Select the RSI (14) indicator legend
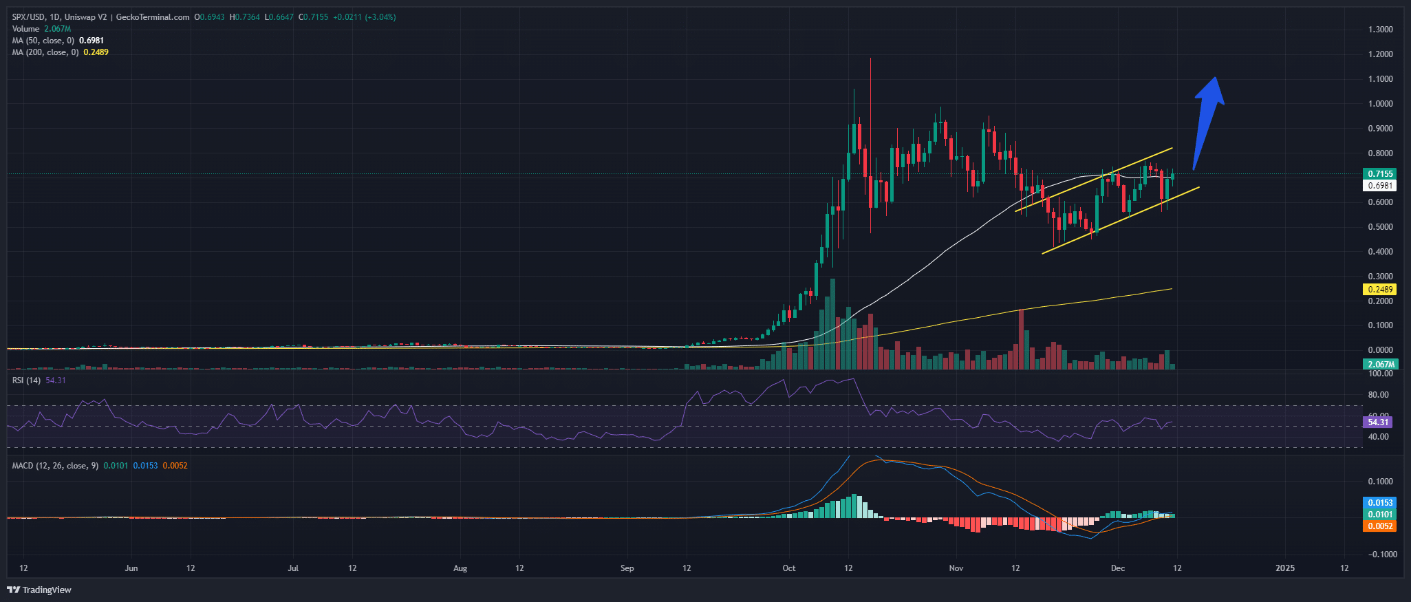This screenshot has width=1411, height=602. (x=39, y=380)
